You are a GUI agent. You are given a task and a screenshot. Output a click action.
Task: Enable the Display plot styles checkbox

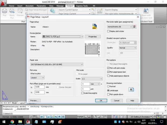(109, 31)
